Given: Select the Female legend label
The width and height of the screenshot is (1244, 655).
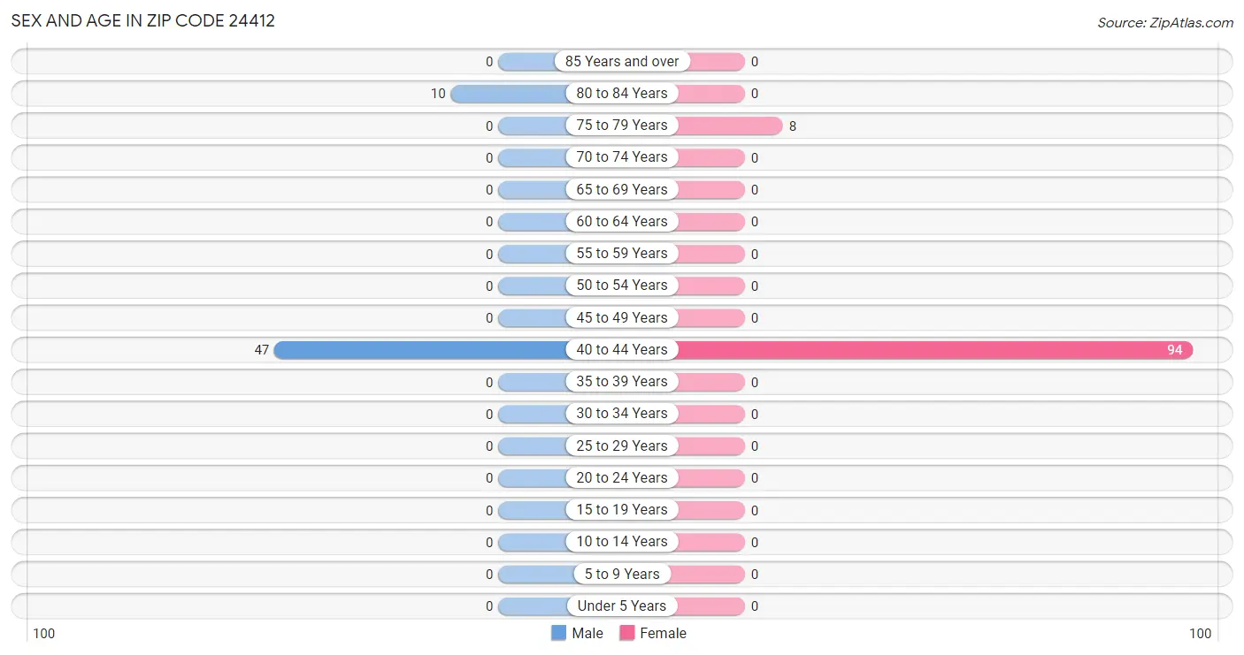Looking at the screenshot, I should [663, 633].
